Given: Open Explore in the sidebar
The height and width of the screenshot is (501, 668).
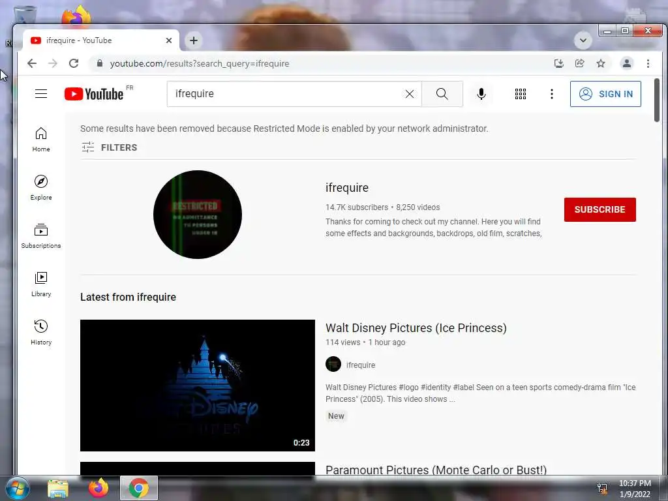Looking at the screenshot, I should [41, 188].
